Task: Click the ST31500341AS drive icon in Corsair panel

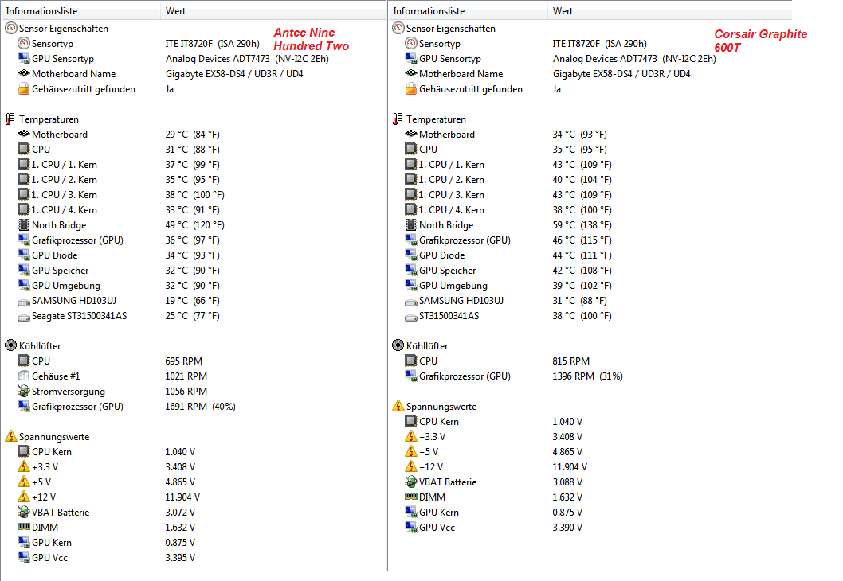Action: [x=411, y=316]
